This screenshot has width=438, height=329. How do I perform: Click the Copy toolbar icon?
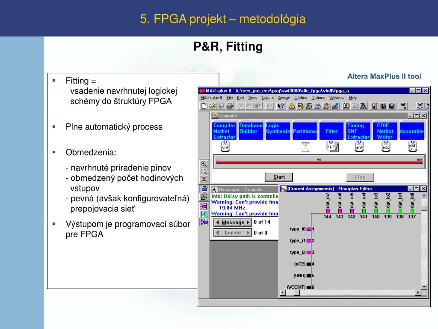pyautogui.click(x=249, y=106)
